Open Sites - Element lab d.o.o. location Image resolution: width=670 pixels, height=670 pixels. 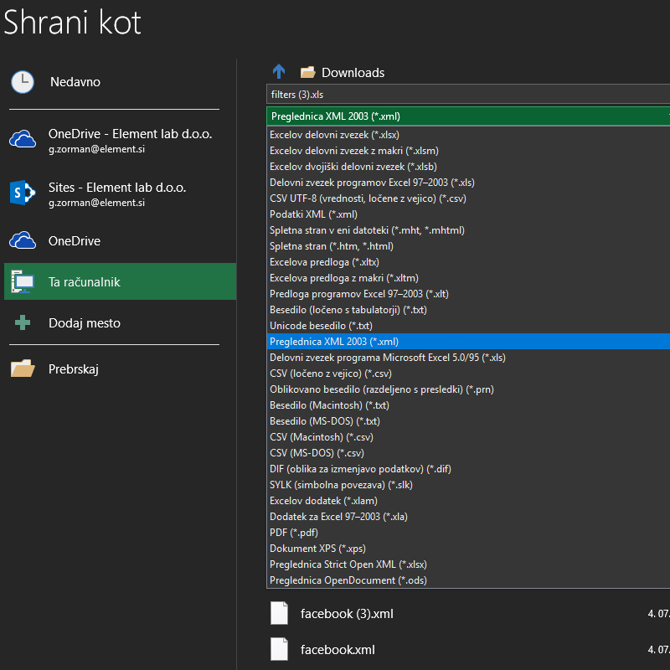[x=120, y=193]
